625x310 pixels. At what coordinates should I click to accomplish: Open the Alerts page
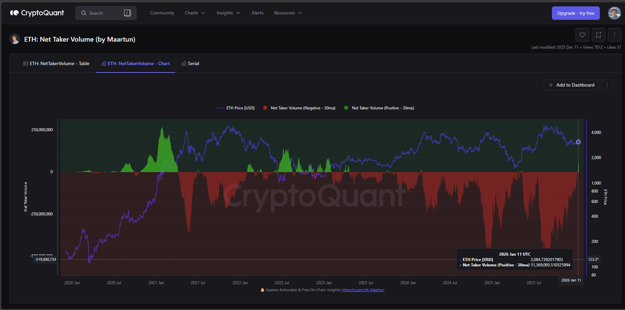tap(257, 13)
